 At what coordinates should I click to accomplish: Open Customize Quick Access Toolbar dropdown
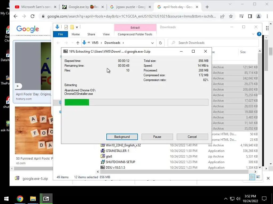point(77,27)
